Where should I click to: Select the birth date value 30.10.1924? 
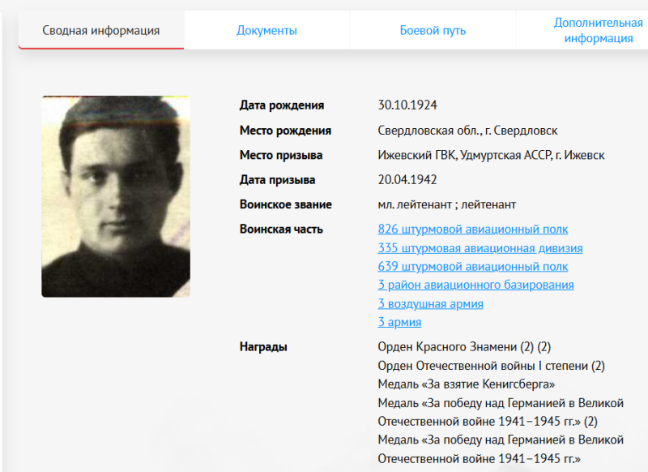pos(407,105)
